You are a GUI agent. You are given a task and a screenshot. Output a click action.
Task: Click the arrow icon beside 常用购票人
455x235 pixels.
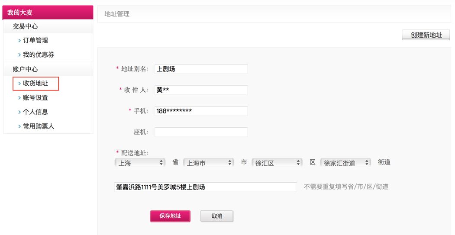point(19,126)
